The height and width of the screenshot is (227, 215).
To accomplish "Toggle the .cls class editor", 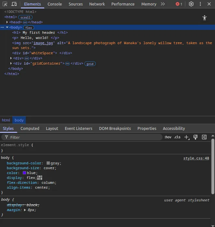I will point(177,137).
